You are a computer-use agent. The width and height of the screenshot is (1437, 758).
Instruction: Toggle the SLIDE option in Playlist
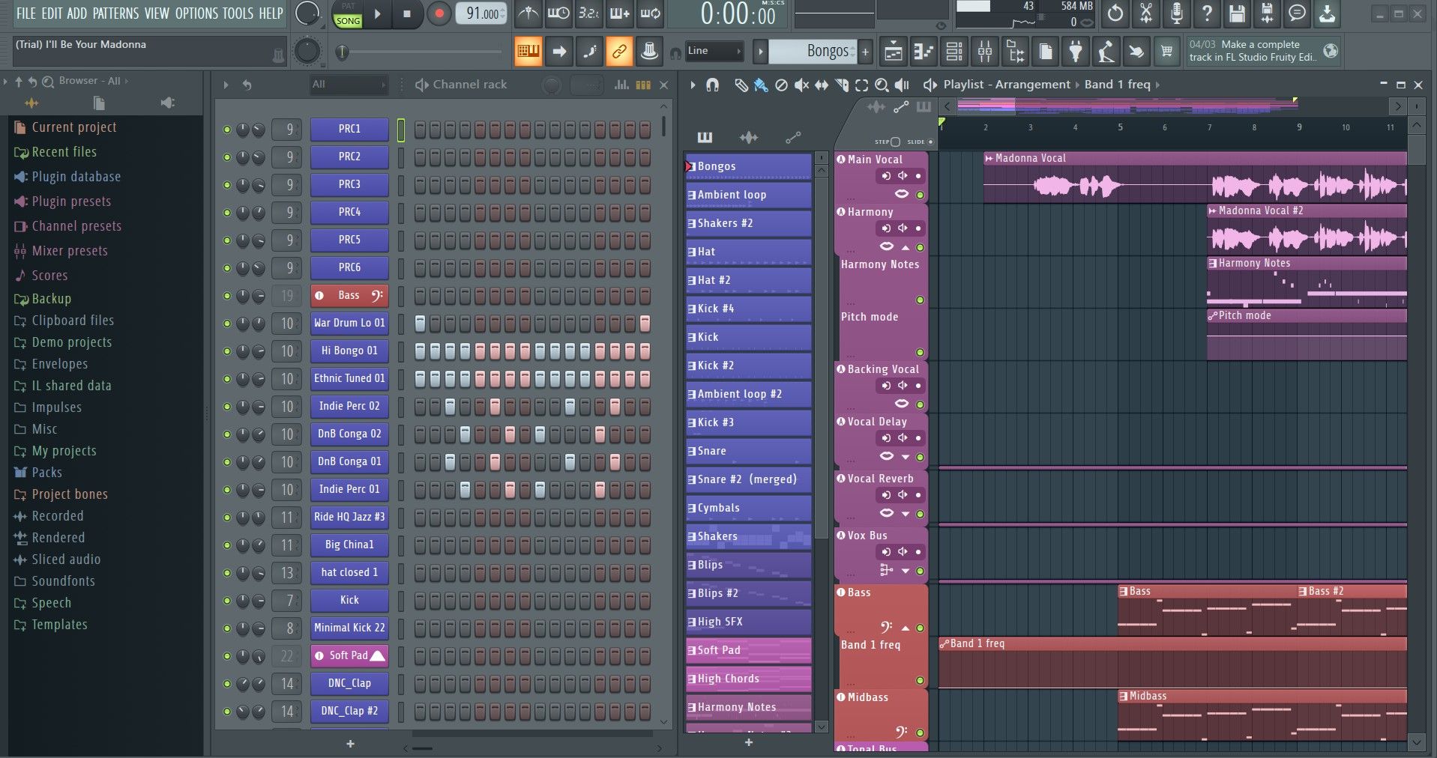click(x=931, y=142)
